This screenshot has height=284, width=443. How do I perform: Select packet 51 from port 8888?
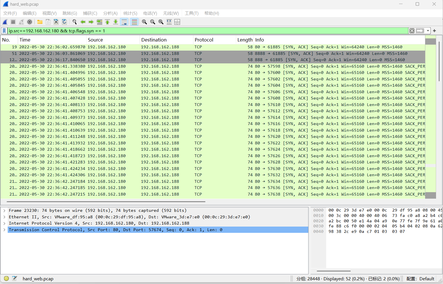(x=213, y=53)
